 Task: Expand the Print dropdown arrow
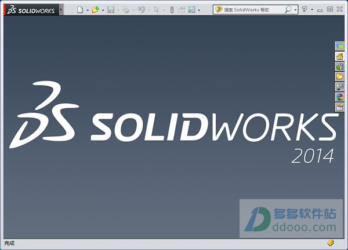tap(133, 10)
